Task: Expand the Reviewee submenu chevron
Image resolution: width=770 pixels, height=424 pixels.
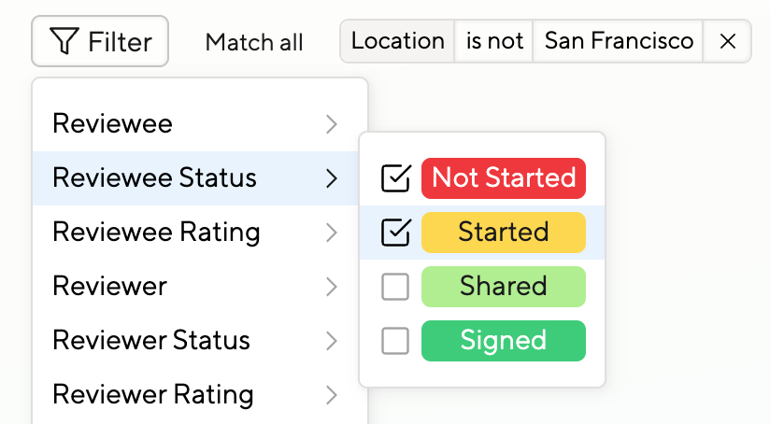Action: pyautogui.click(x=332, y=124)
